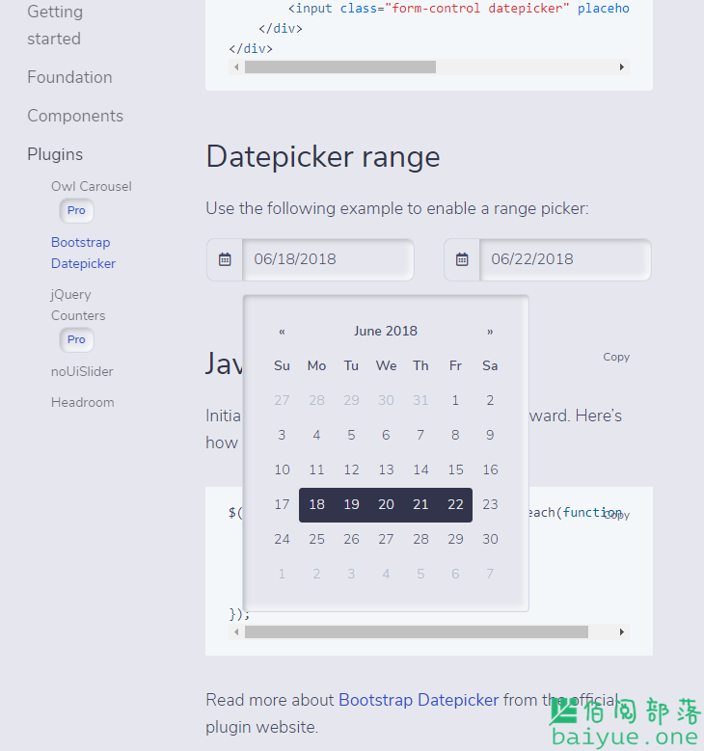Screen dimensions: 704x751
Task: Click the start date field 06/18/2018
Action: (x=328, y=259)
